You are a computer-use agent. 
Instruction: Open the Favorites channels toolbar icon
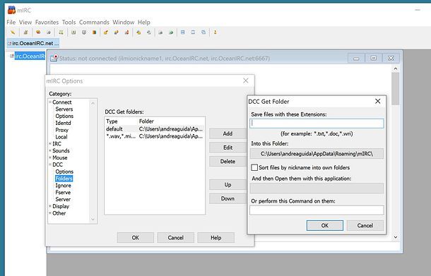pos(38,32)
